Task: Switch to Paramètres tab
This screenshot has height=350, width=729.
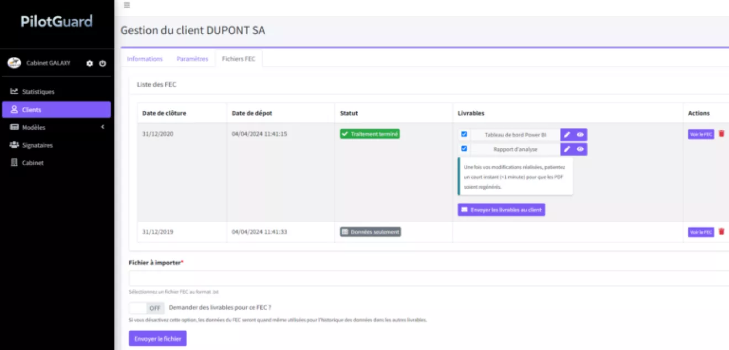Action: pyautogui.click(x=192, y=59)
